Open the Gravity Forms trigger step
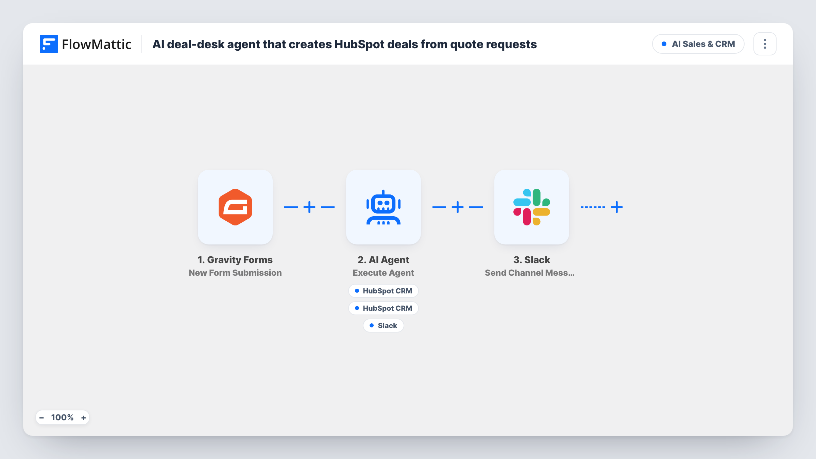Screen dimensions: 816x459 coord(235,207)
